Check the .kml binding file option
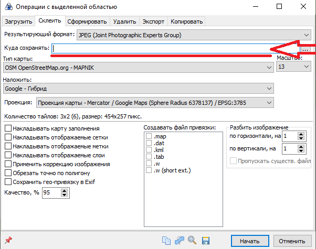The height and width of the screenshot is (249, 316). [x=149, y=150]
